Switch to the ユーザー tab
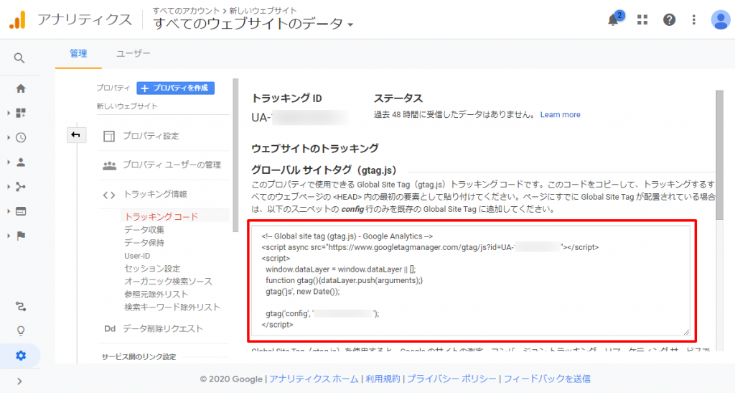The height and width of the screenshot is (393, 735). 133,53
